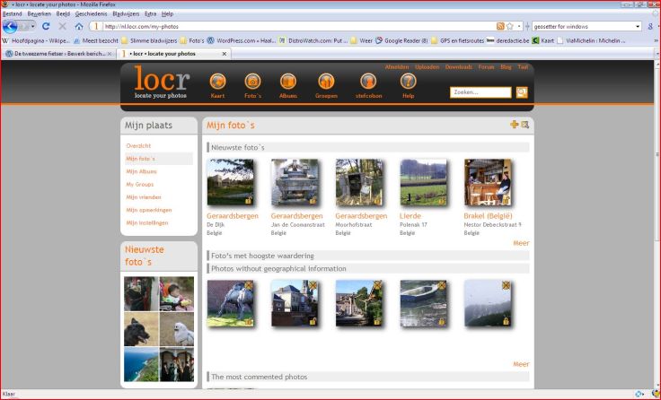
Task: Click the Blog link
Action: [x=506, y=67]
